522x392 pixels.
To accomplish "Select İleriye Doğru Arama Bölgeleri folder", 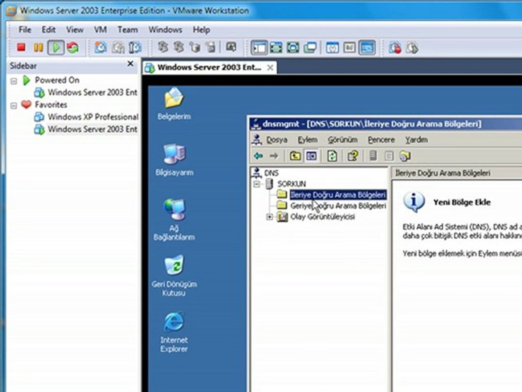I will [x=338, y=195].
